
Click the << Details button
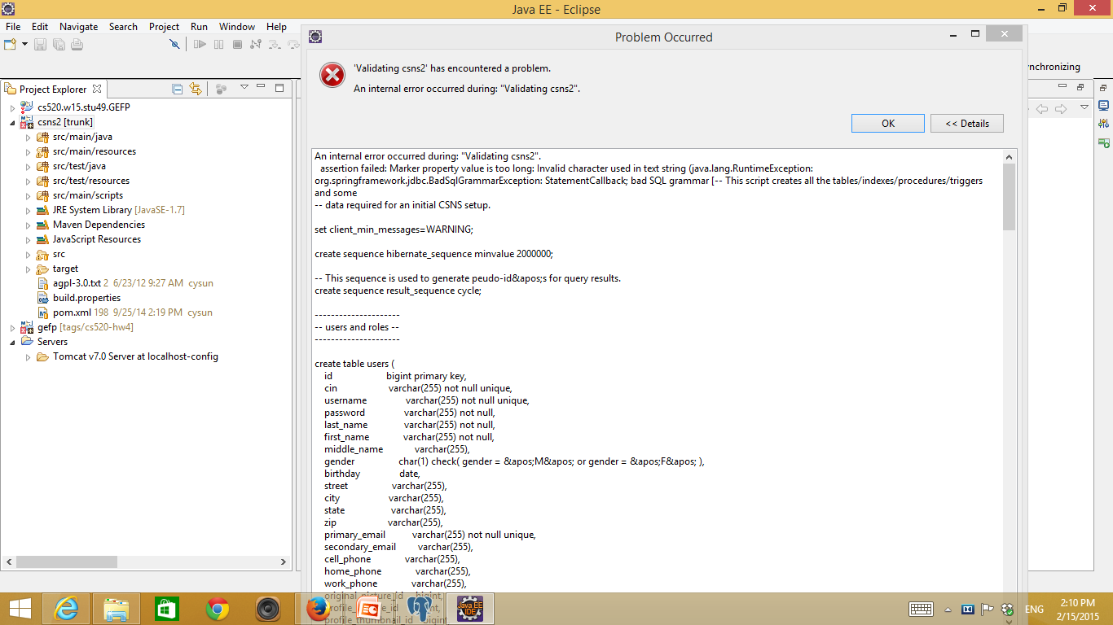tap(966, 124)
